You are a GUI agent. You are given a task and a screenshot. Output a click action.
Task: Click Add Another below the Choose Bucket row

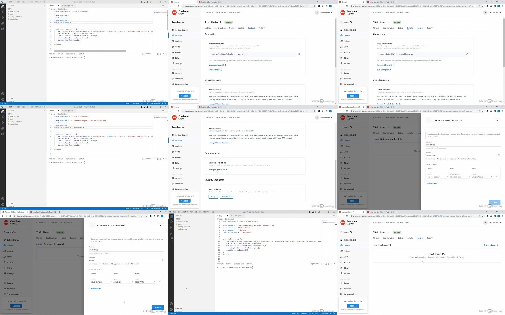click(431, 183)
